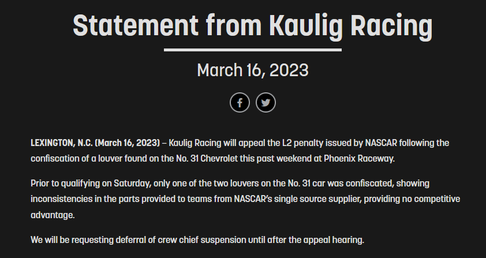
Task: Click the bold 'LEXINGTON, N.C.' dateline
Action: pyautogui.click(x=61, y=143)
